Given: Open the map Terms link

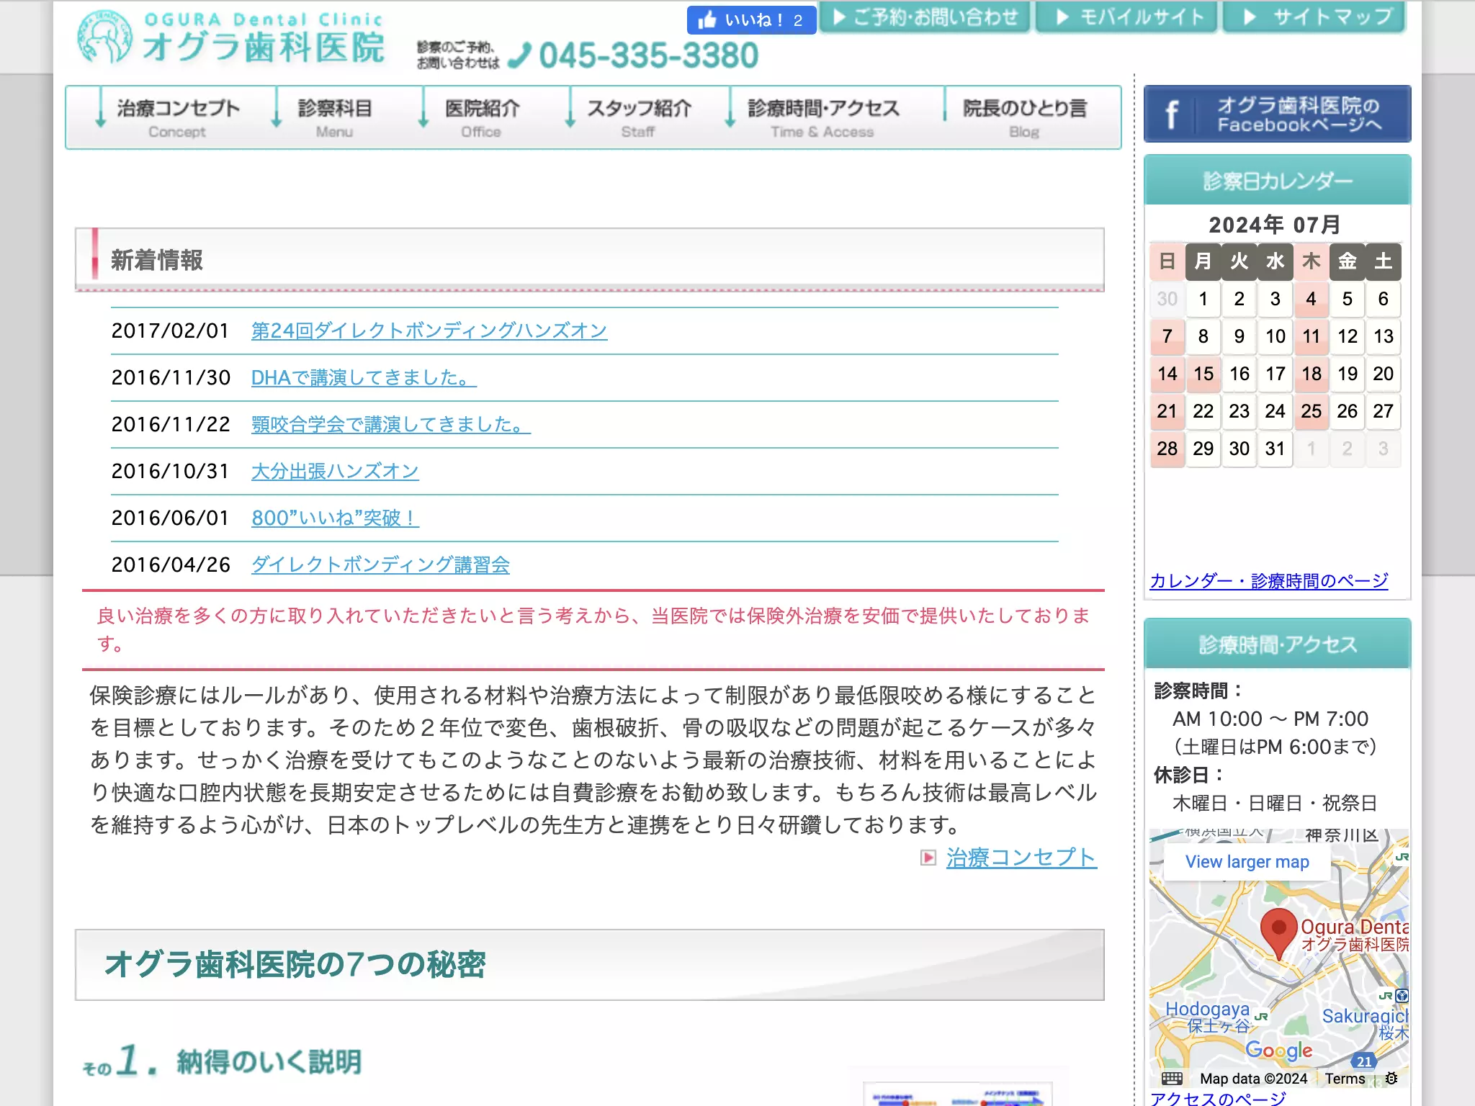Looking at the screenshot, I should pos(1345,1079).
